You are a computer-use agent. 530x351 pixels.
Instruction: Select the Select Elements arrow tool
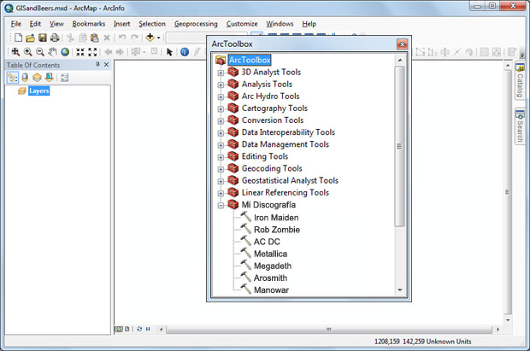pos(169,52)
